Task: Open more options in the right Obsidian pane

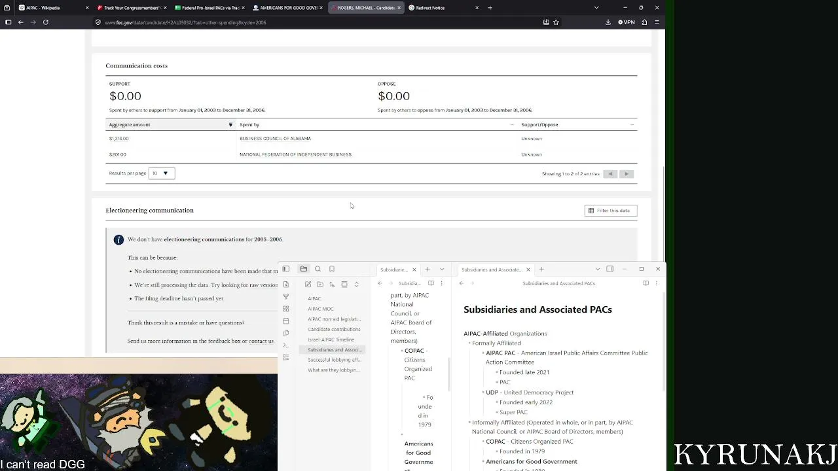Action: point(656,283)
